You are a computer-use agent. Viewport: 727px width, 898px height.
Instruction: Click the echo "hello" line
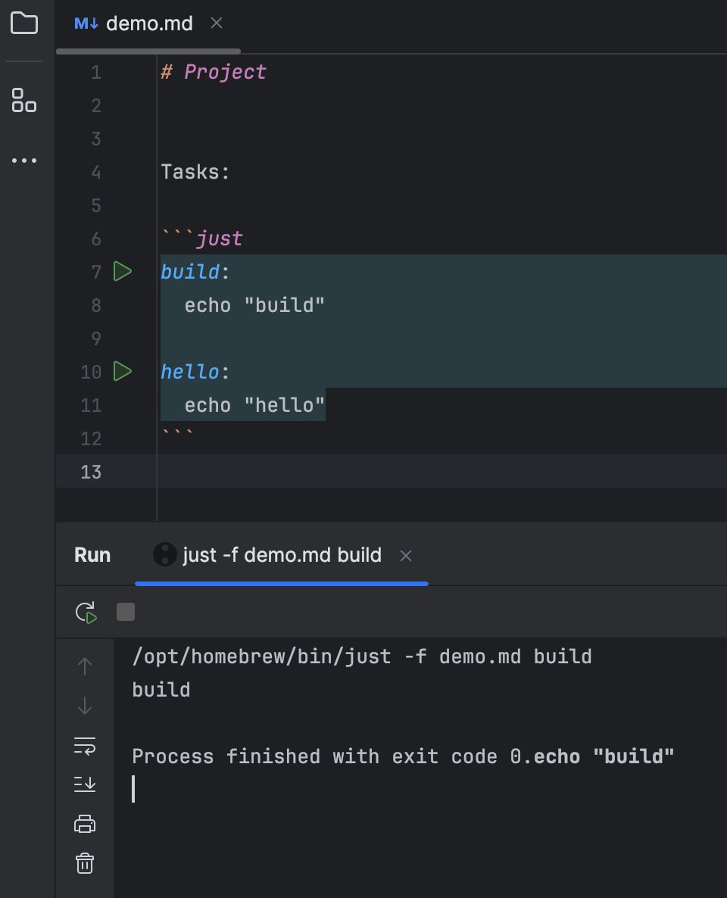tap(254, 405)
